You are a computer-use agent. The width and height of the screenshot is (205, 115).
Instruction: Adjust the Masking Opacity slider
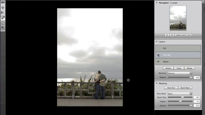click(180, 105)
